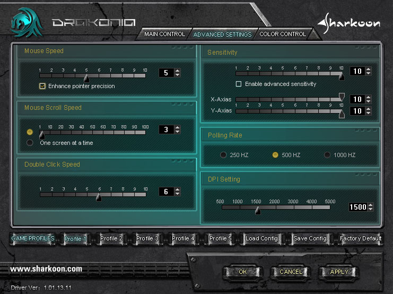The height and width of the screenshot is (294, 393).
Task: Click Load Config button
Action: (261, 238)
